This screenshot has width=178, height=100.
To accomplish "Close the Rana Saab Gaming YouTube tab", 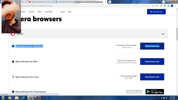I will tap(52, 2).
